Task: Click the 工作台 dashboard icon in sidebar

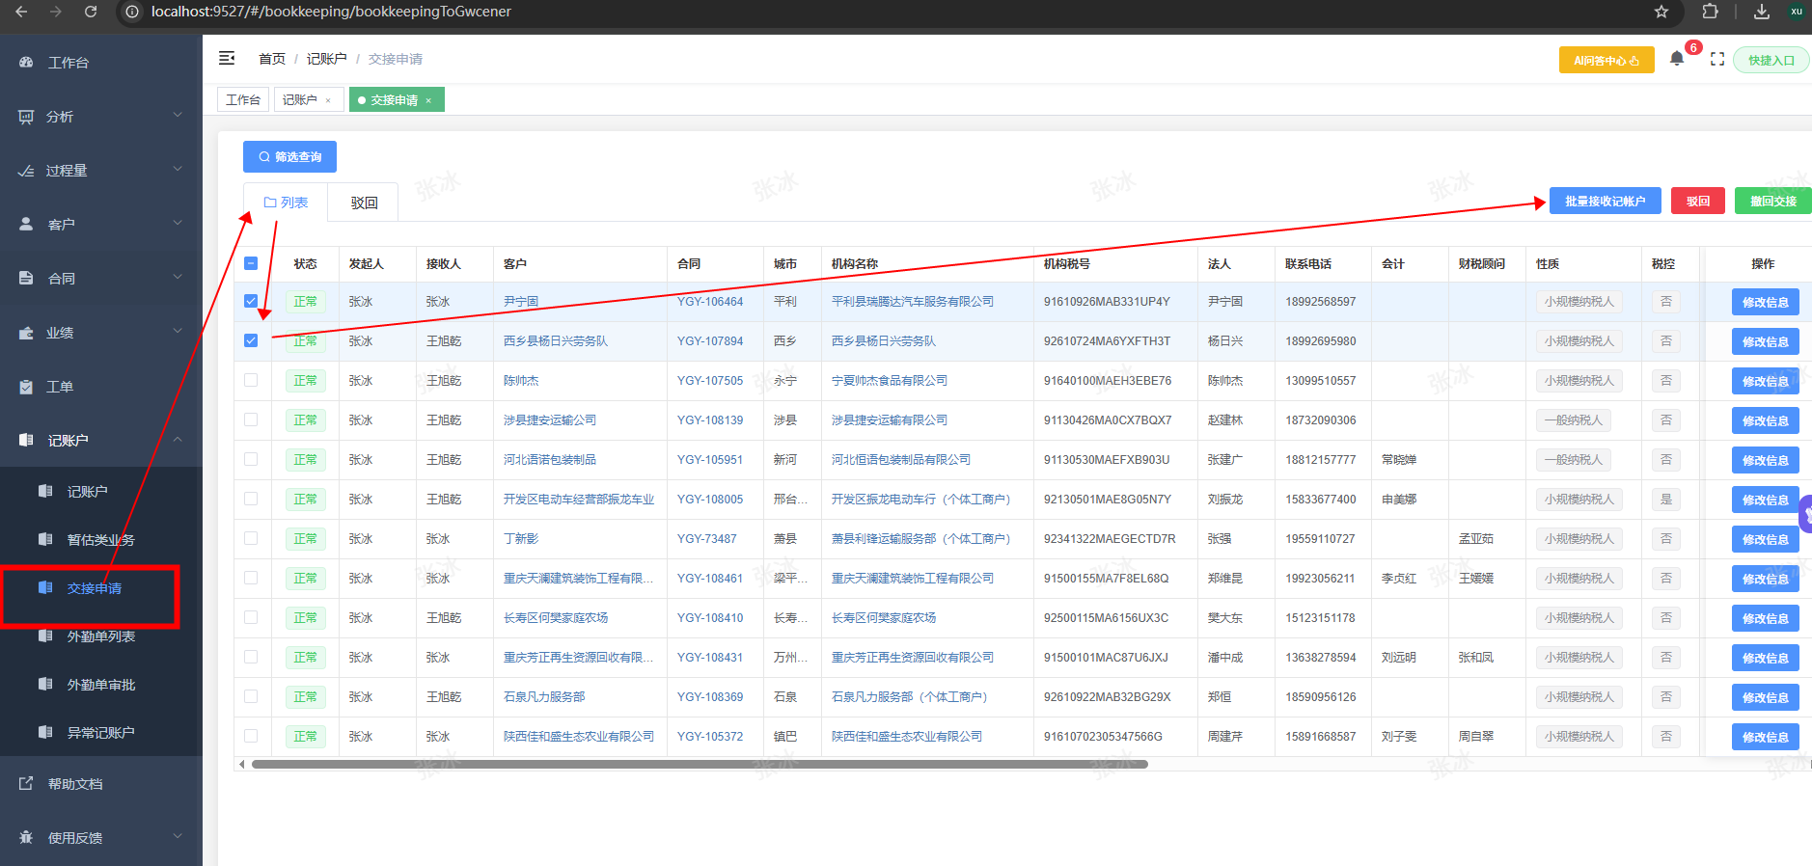Action: [x=26, y=62]
